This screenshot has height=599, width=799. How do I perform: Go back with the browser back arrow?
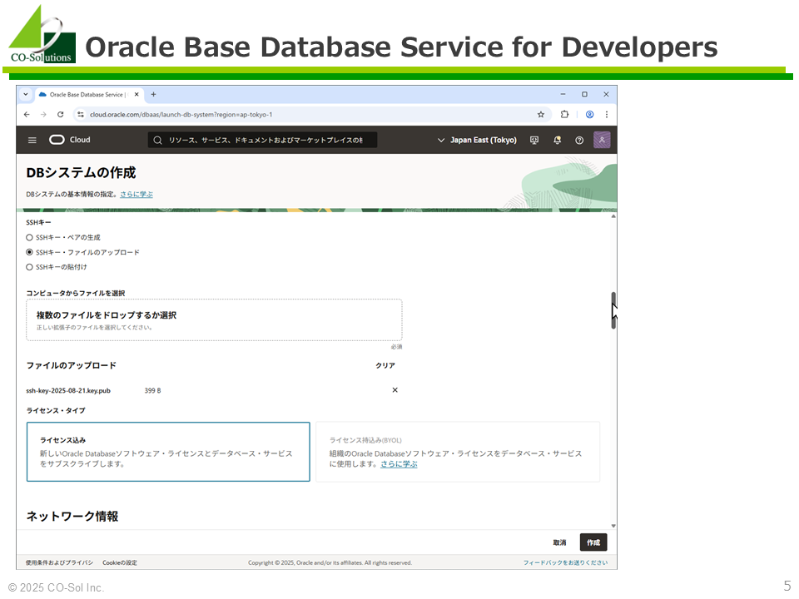click(x=27, y=115)
